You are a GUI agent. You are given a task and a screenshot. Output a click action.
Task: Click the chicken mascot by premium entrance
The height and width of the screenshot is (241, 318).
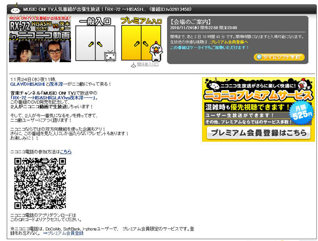(x=156, y=52)
